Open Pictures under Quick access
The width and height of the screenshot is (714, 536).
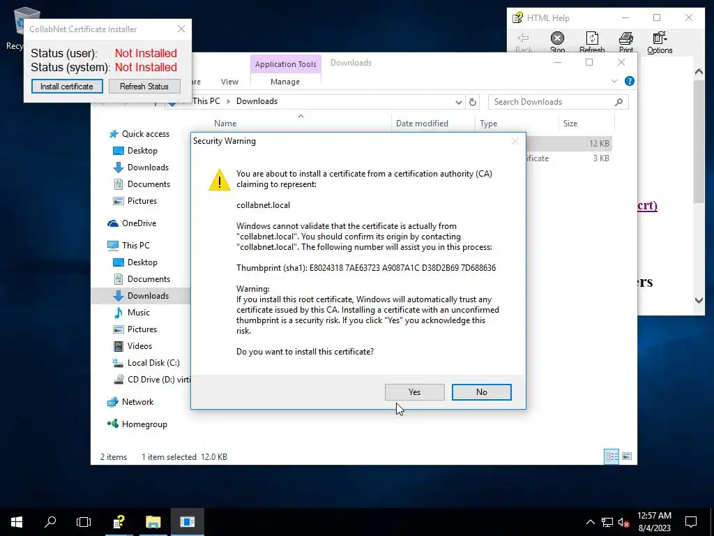coord(135,201)
